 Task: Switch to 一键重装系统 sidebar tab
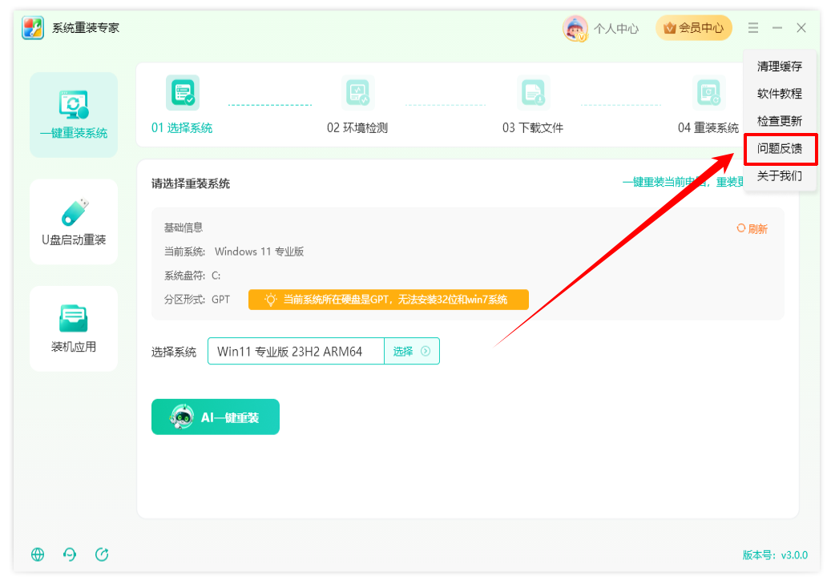pyautogui.click(x=74, y=115)
